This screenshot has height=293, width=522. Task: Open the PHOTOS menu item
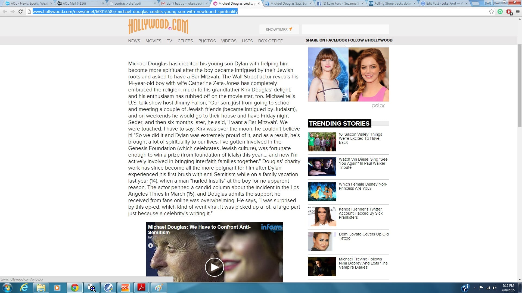207,41
